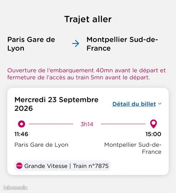Click the arrival location pin icon
The image size is (176, 193).
153,124
